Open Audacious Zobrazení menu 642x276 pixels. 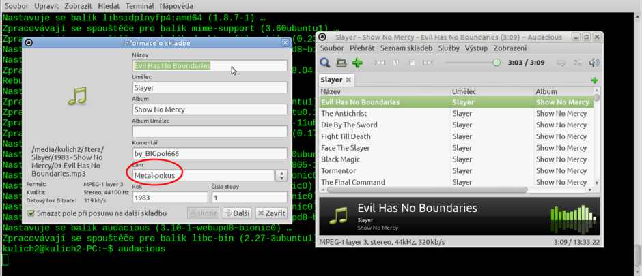(x=510, y=48)
